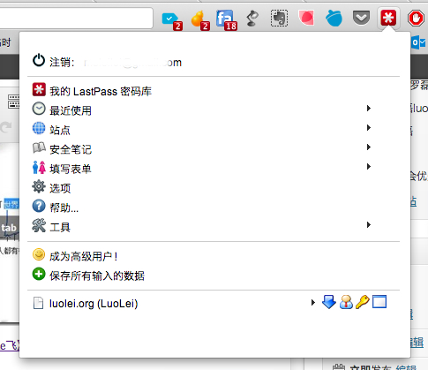Click the desk lamp extension icon
The height and width of the screenshot is (370, 428).
pyautogui.click(x=252, y=19)
